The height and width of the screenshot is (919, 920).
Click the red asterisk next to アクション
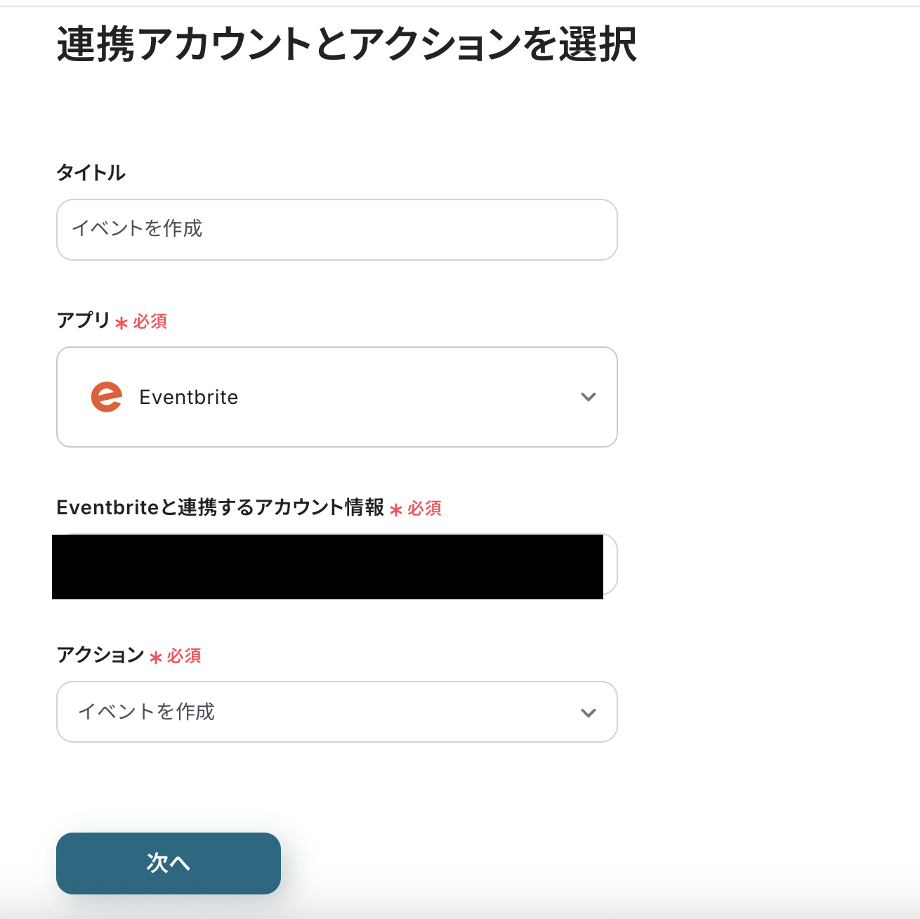[156, 658]
